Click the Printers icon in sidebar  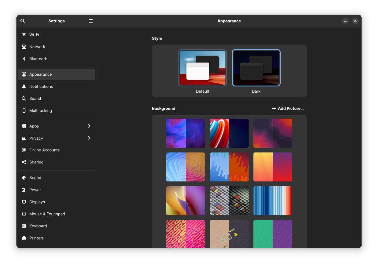click(24, 238)
